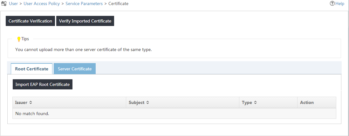Click the Help question mark icon

(332, 3)
